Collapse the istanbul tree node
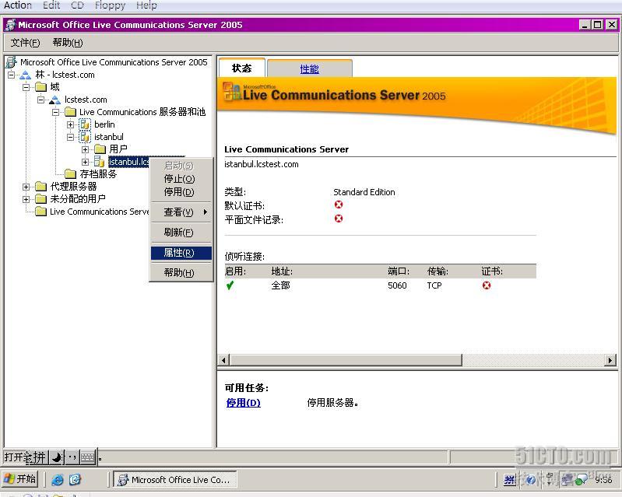Viewport: 622px width, 497px height. click(70, 137)
